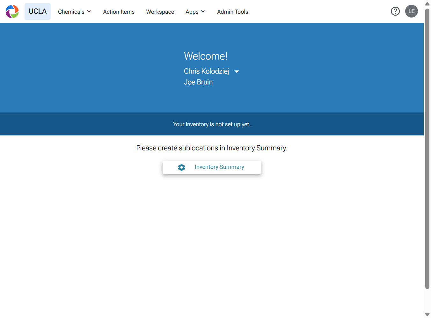Go to the Workspace page
The width and height of the screenshot is (431, 318).
160,12
